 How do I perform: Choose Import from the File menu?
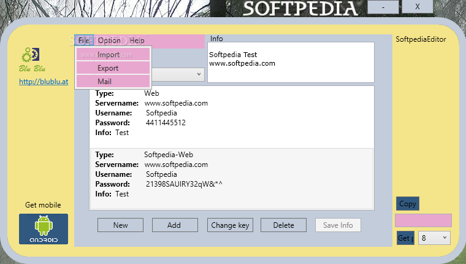click(113, 55)
